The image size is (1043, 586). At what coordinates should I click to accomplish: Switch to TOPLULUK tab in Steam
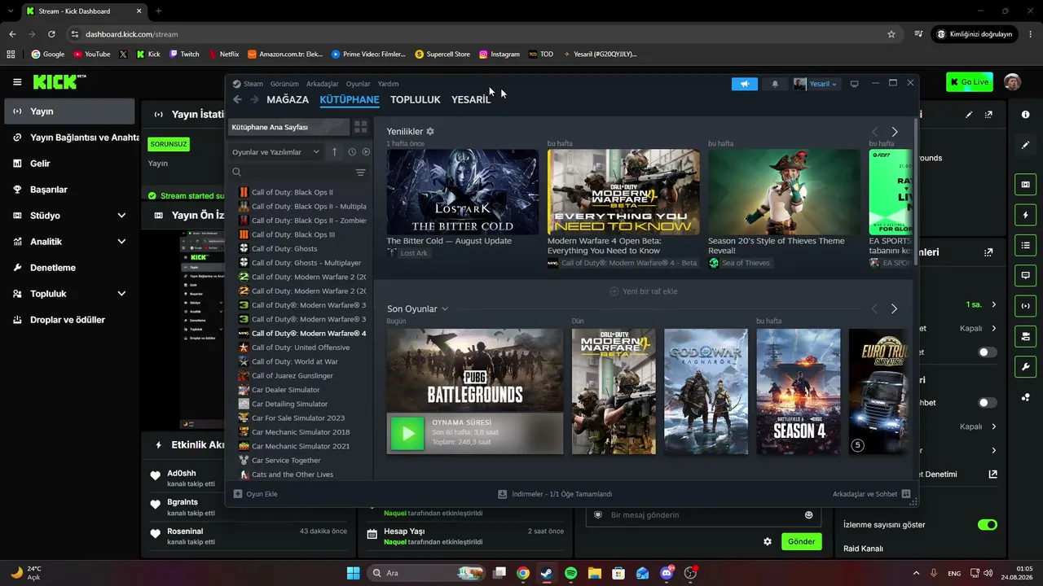tap(415, 99)
